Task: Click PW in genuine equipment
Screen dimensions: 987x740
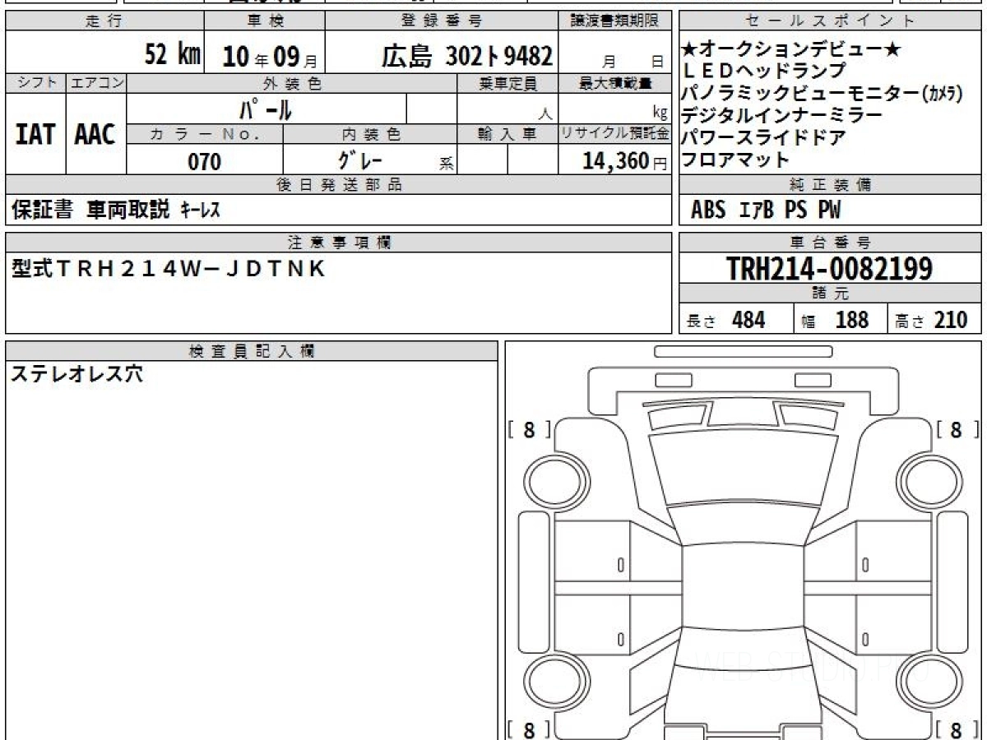Action: tap(829, 210)
